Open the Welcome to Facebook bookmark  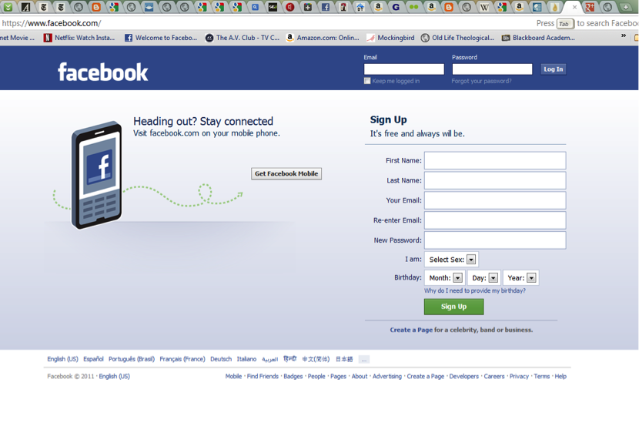161,38
